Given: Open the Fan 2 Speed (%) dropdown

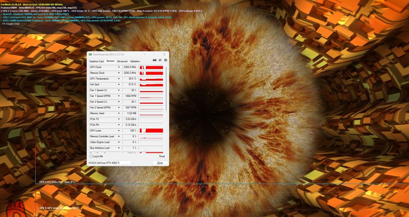Looking at the screenshot, I should tap(119, 102).
